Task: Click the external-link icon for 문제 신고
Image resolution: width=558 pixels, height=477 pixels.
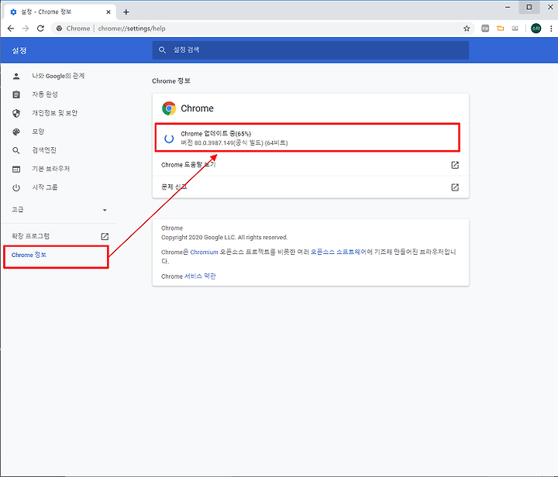Action: (455, 187)
